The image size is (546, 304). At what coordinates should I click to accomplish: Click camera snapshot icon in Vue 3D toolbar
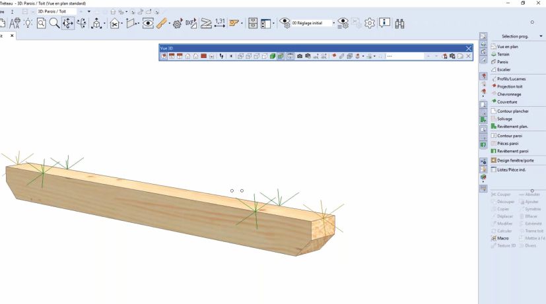[x=299, y=56]
